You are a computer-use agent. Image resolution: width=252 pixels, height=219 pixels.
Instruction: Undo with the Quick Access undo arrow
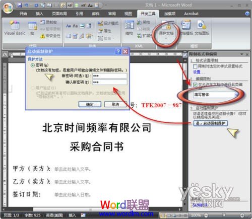coord(26,6)
